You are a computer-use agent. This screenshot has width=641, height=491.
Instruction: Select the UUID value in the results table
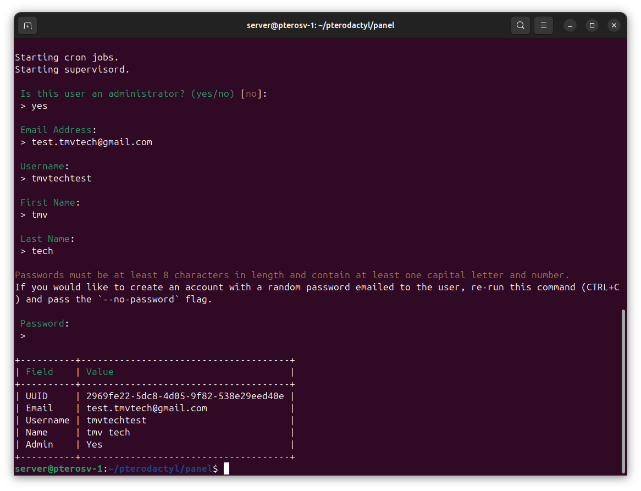(x=185, y=396)
